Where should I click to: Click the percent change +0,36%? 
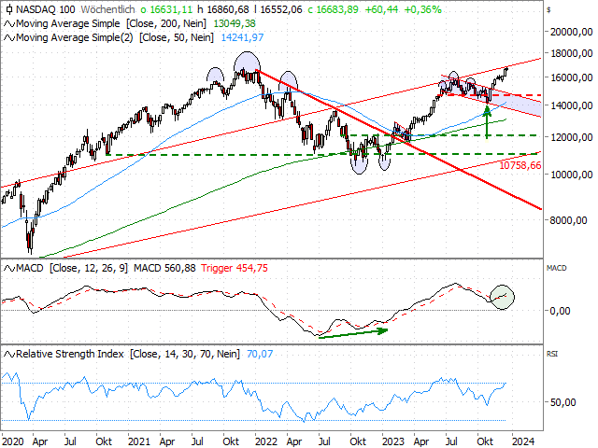422,9
